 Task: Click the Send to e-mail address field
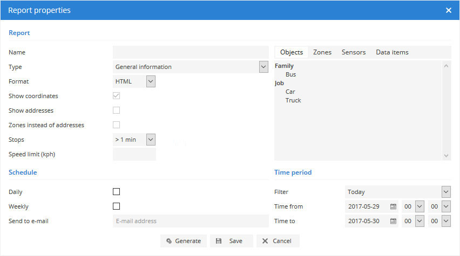[x=190, y=221]
